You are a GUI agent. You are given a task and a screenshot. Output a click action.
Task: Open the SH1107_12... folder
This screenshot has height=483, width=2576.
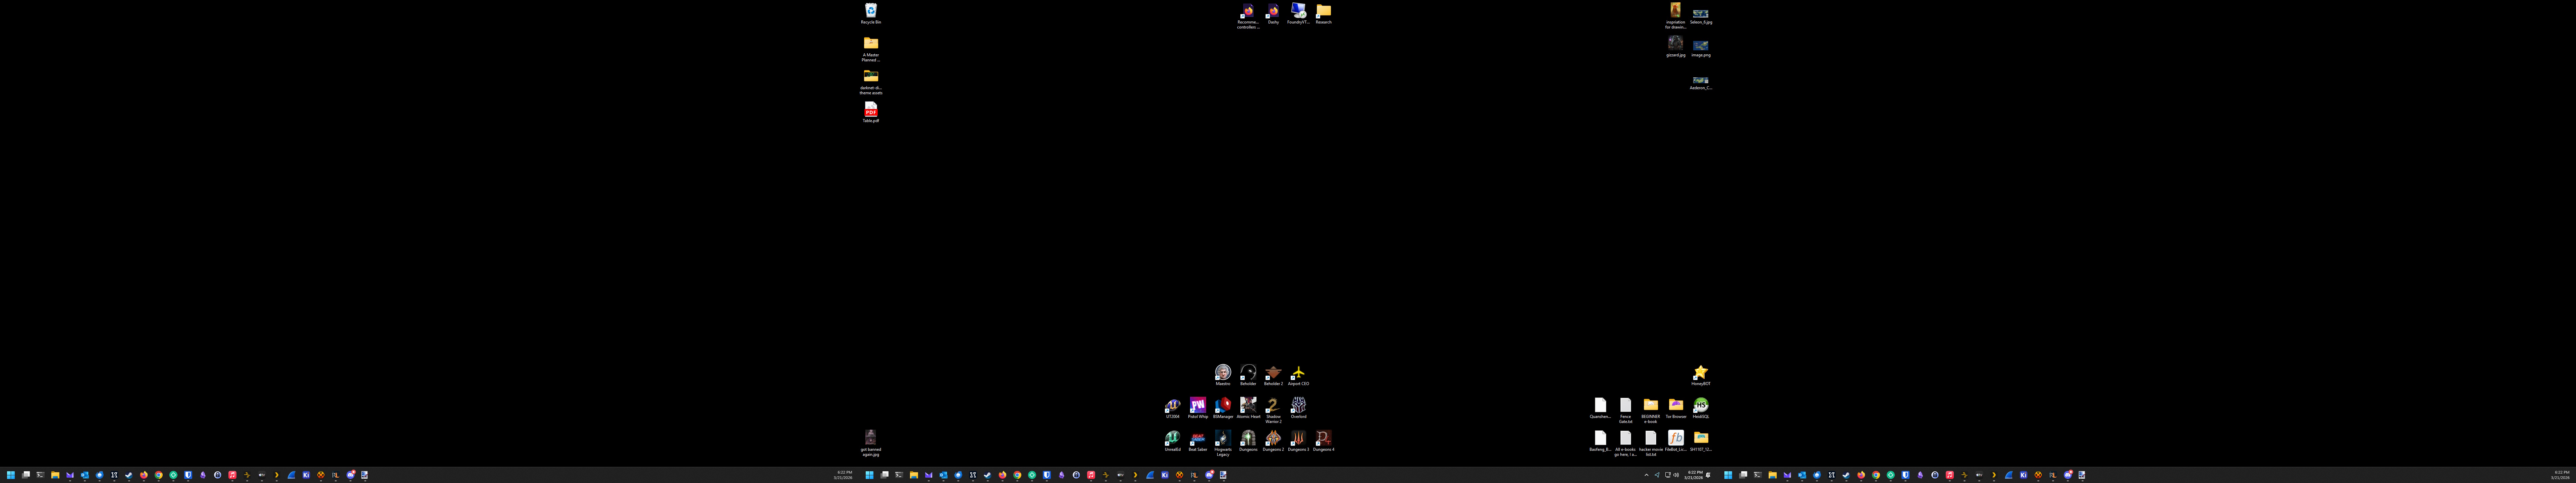coord(1701,441)
